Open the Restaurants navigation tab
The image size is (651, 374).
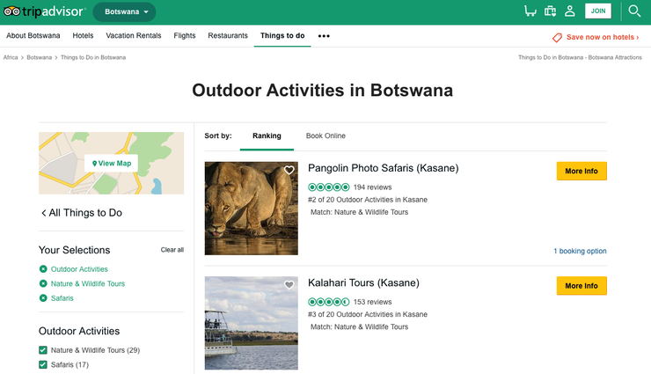pos(228,36)
